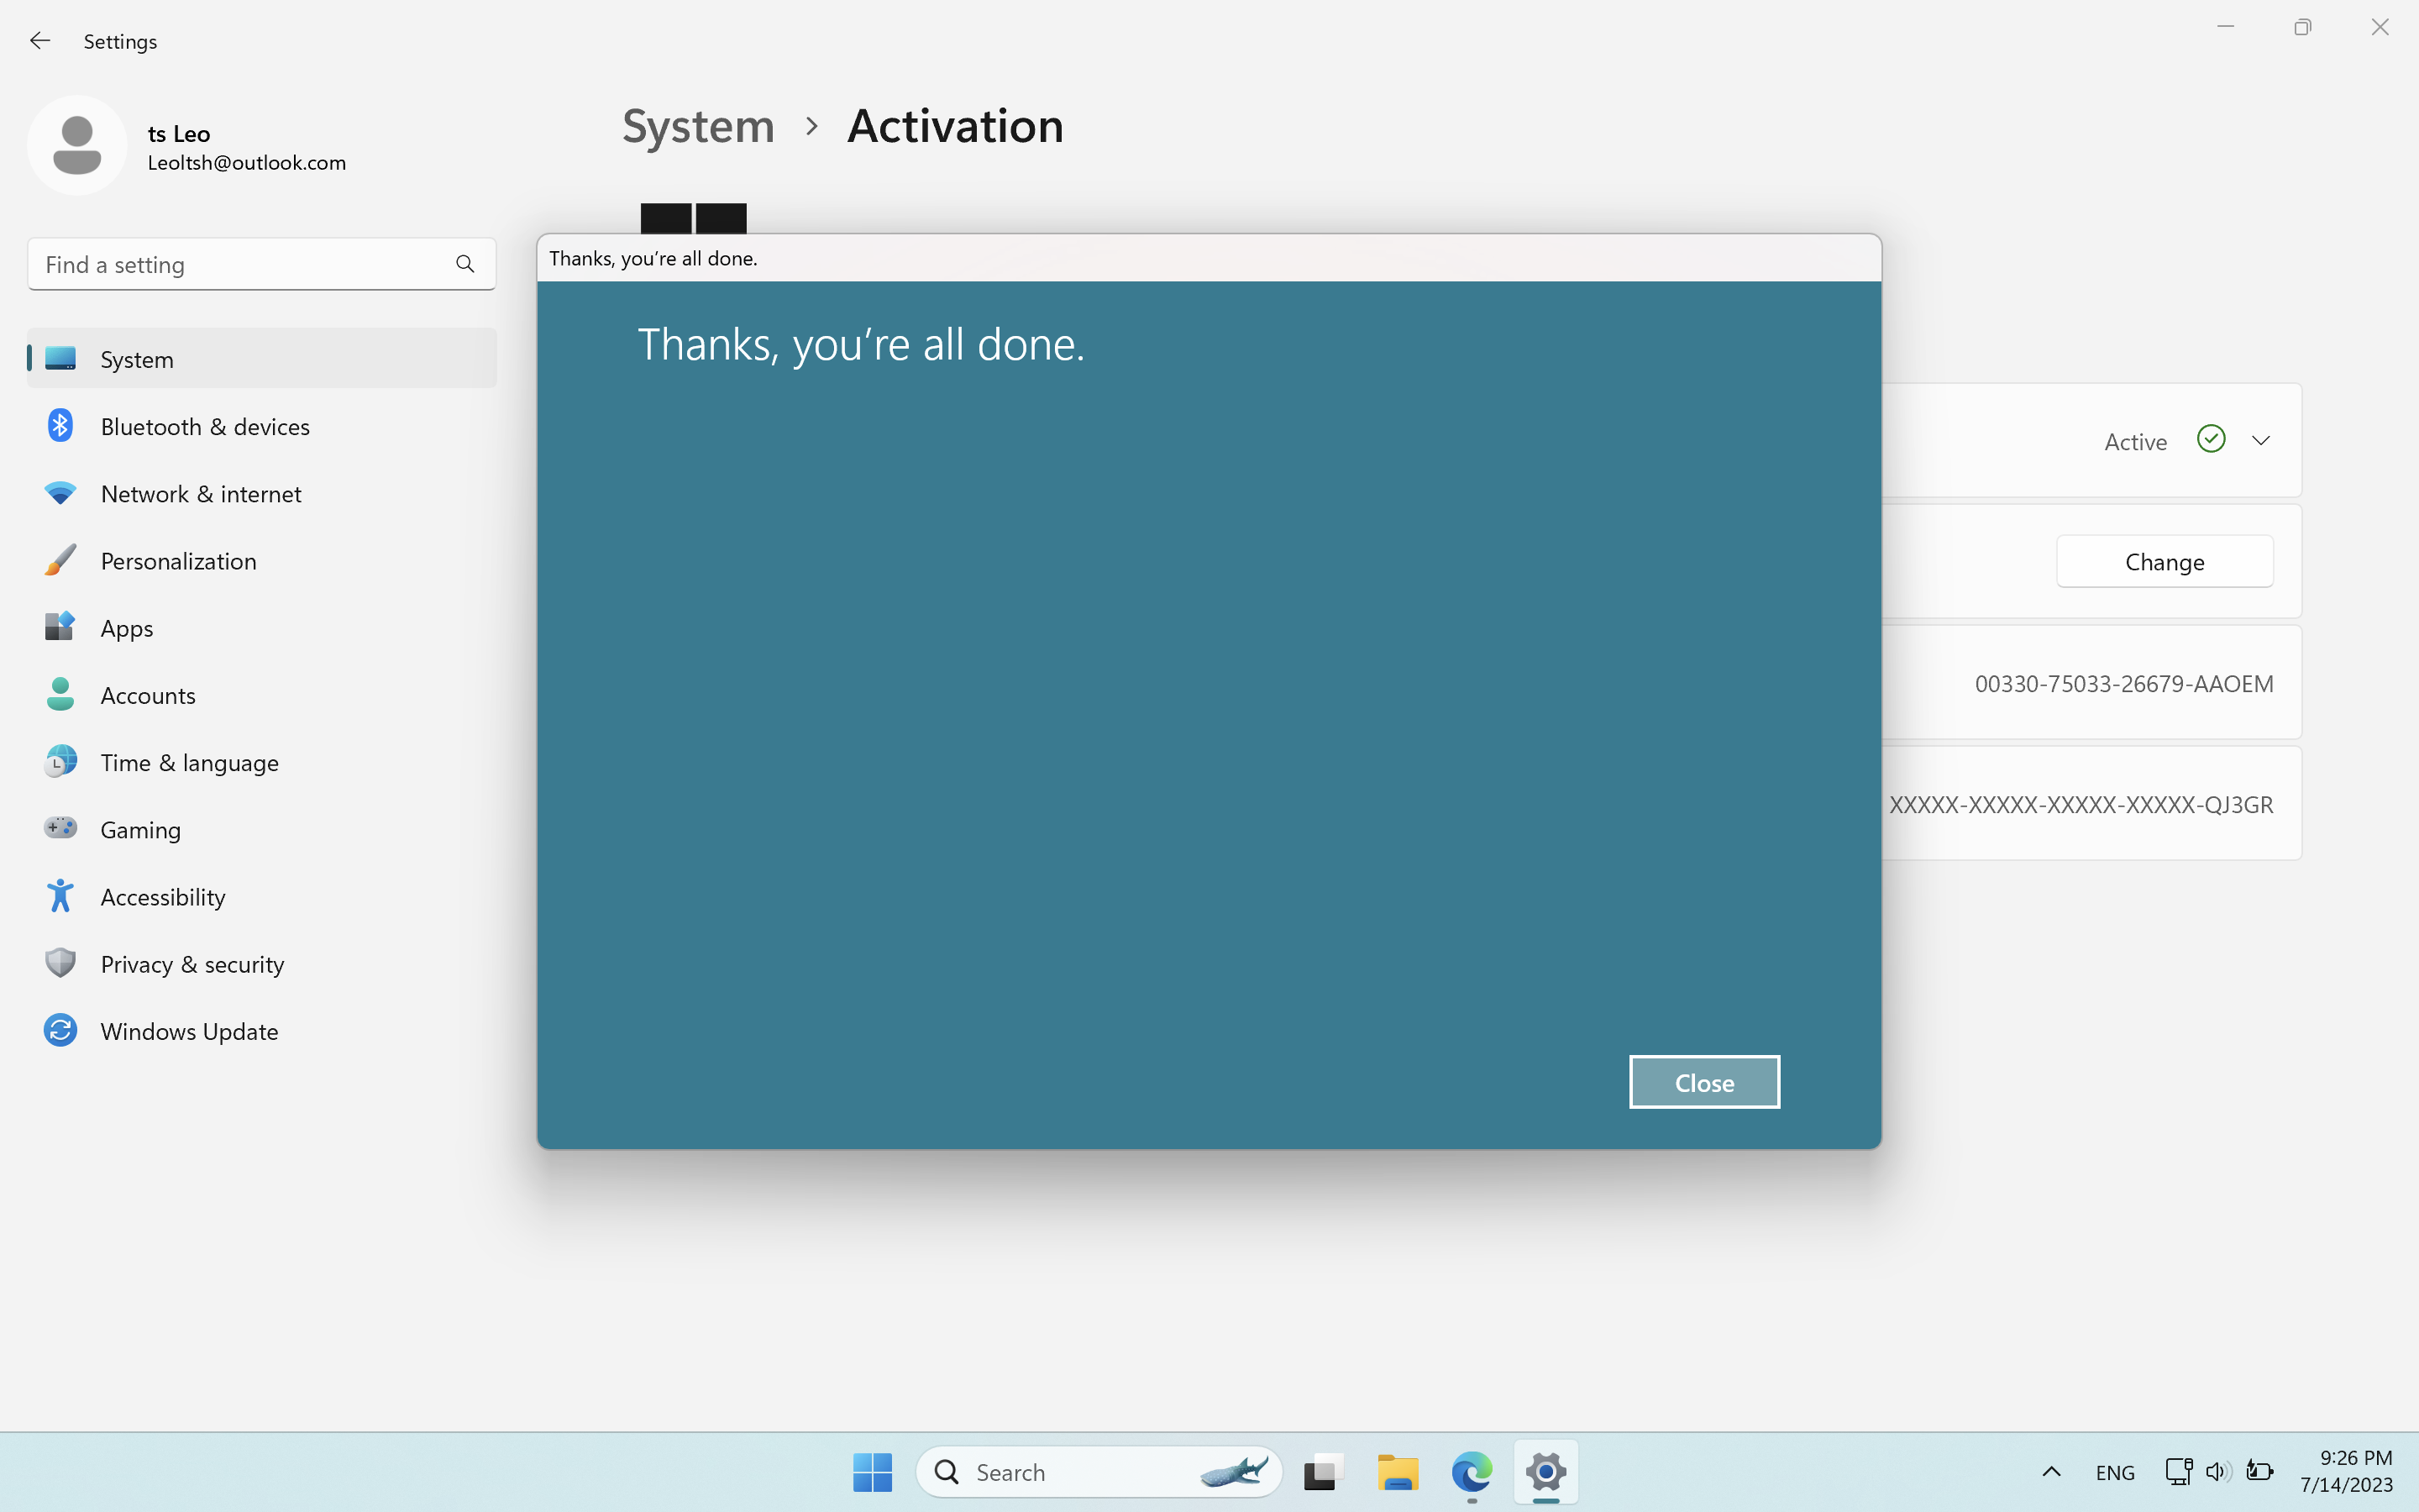Open the ENG language switcher
Viewport: 2419px width, 1512px height.
(2114, 1472)
